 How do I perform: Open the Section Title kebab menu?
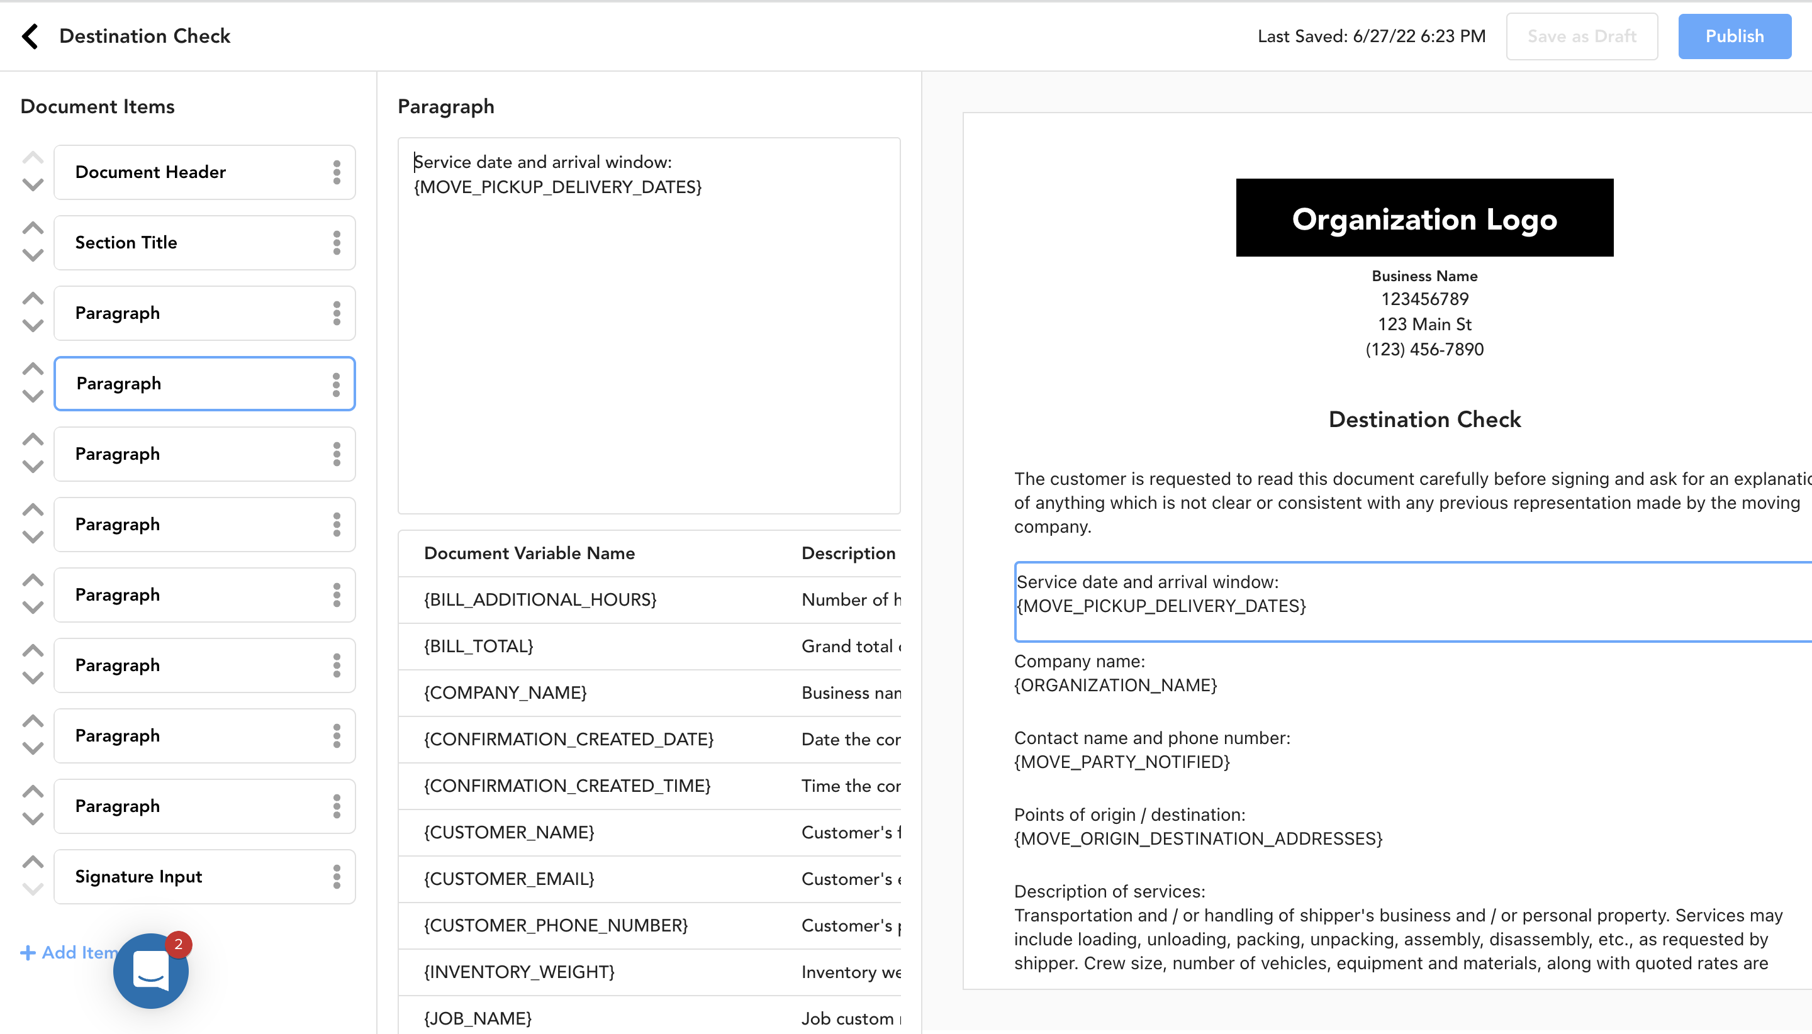[x=337, y=243]
